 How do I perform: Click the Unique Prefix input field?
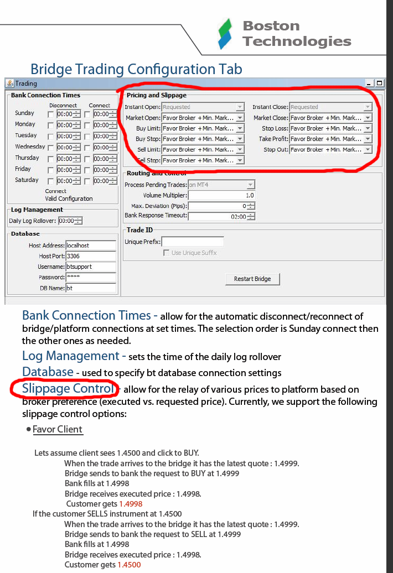193,242
